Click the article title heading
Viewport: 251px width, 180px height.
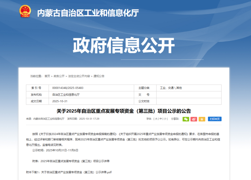124,111
